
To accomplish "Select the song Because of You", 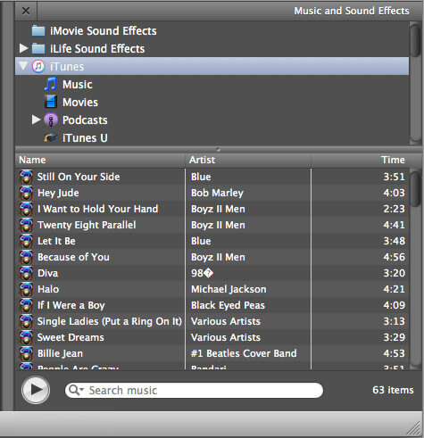I will 73,257.
